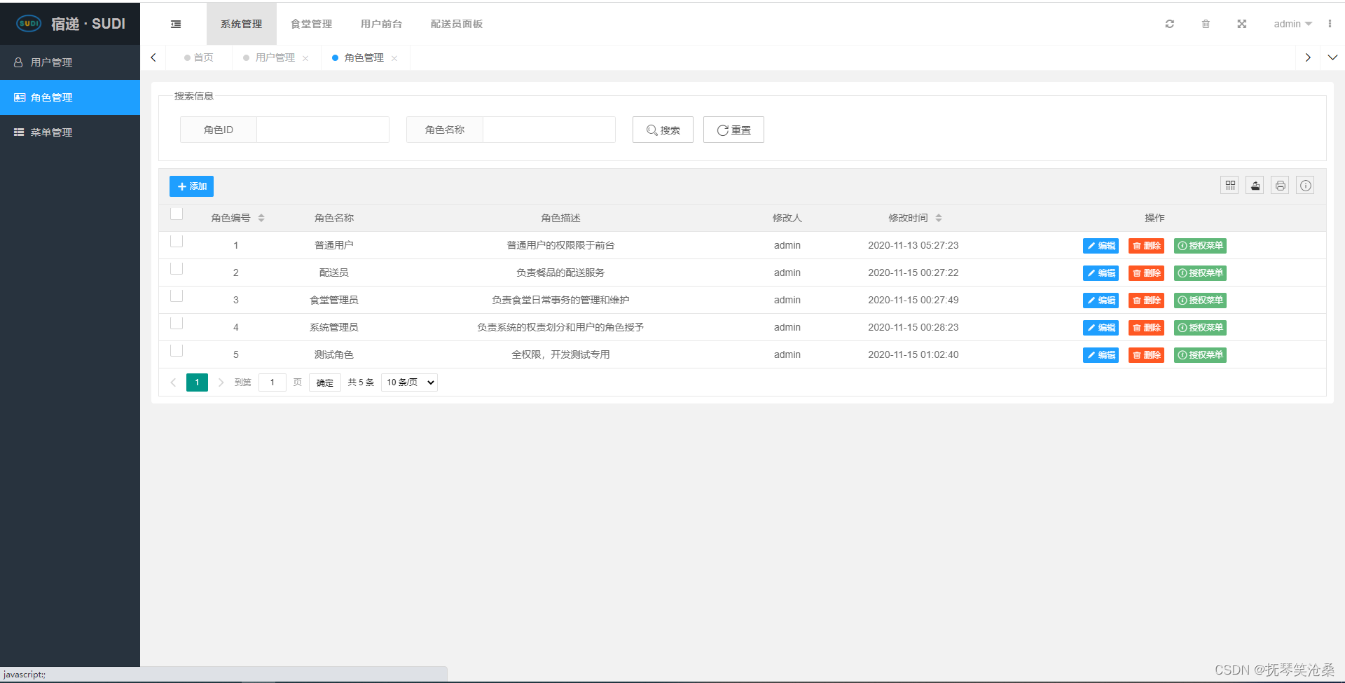Delete the 系统管理员 role
The height and width of the screenshot is (683, 1345).
(1146, 328)
